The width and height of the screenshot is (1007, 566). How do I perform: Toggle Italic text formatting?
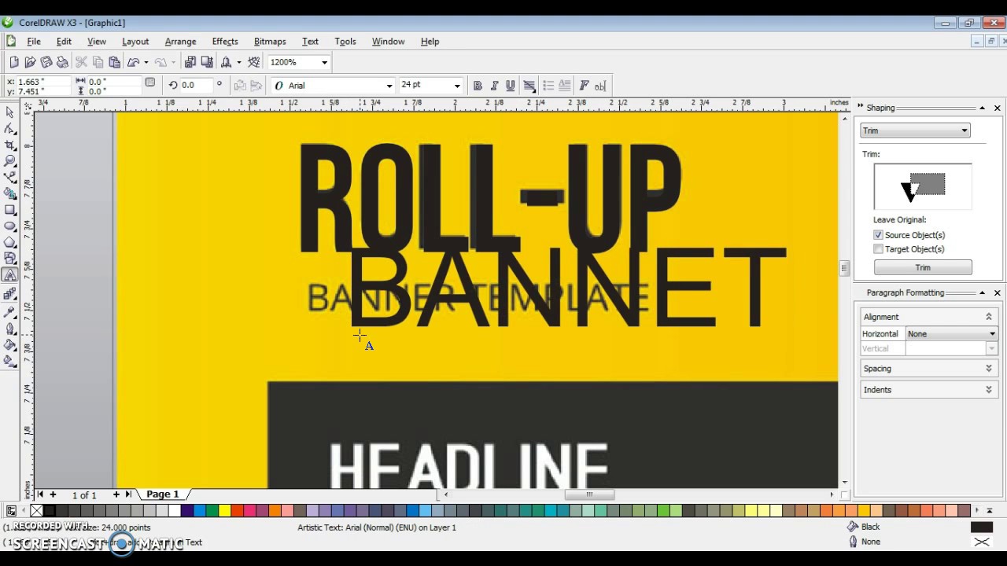[x=494, y=86]
